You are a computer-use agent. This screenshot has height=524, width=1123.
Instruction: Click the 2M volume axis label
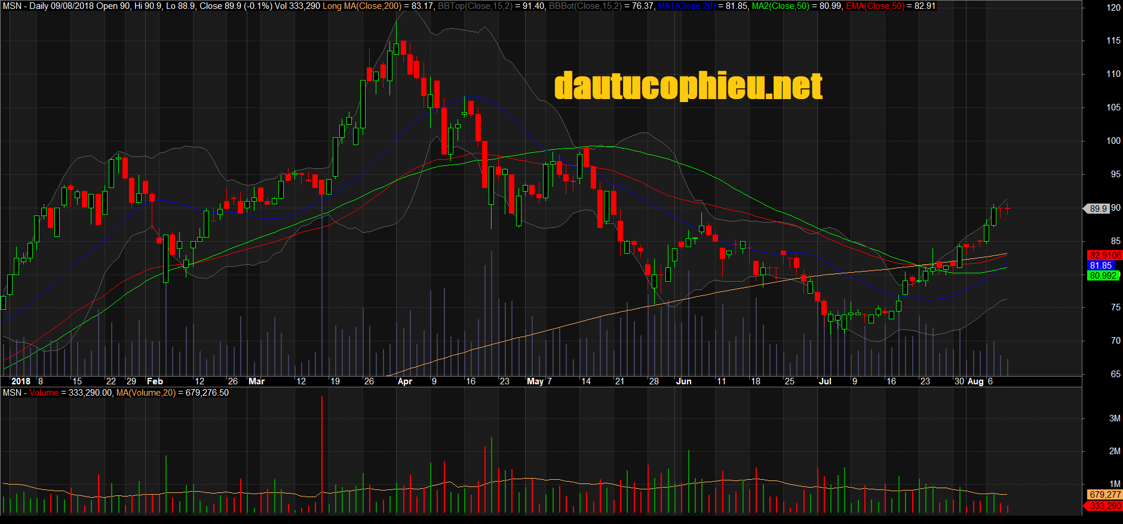[1115, 451]
